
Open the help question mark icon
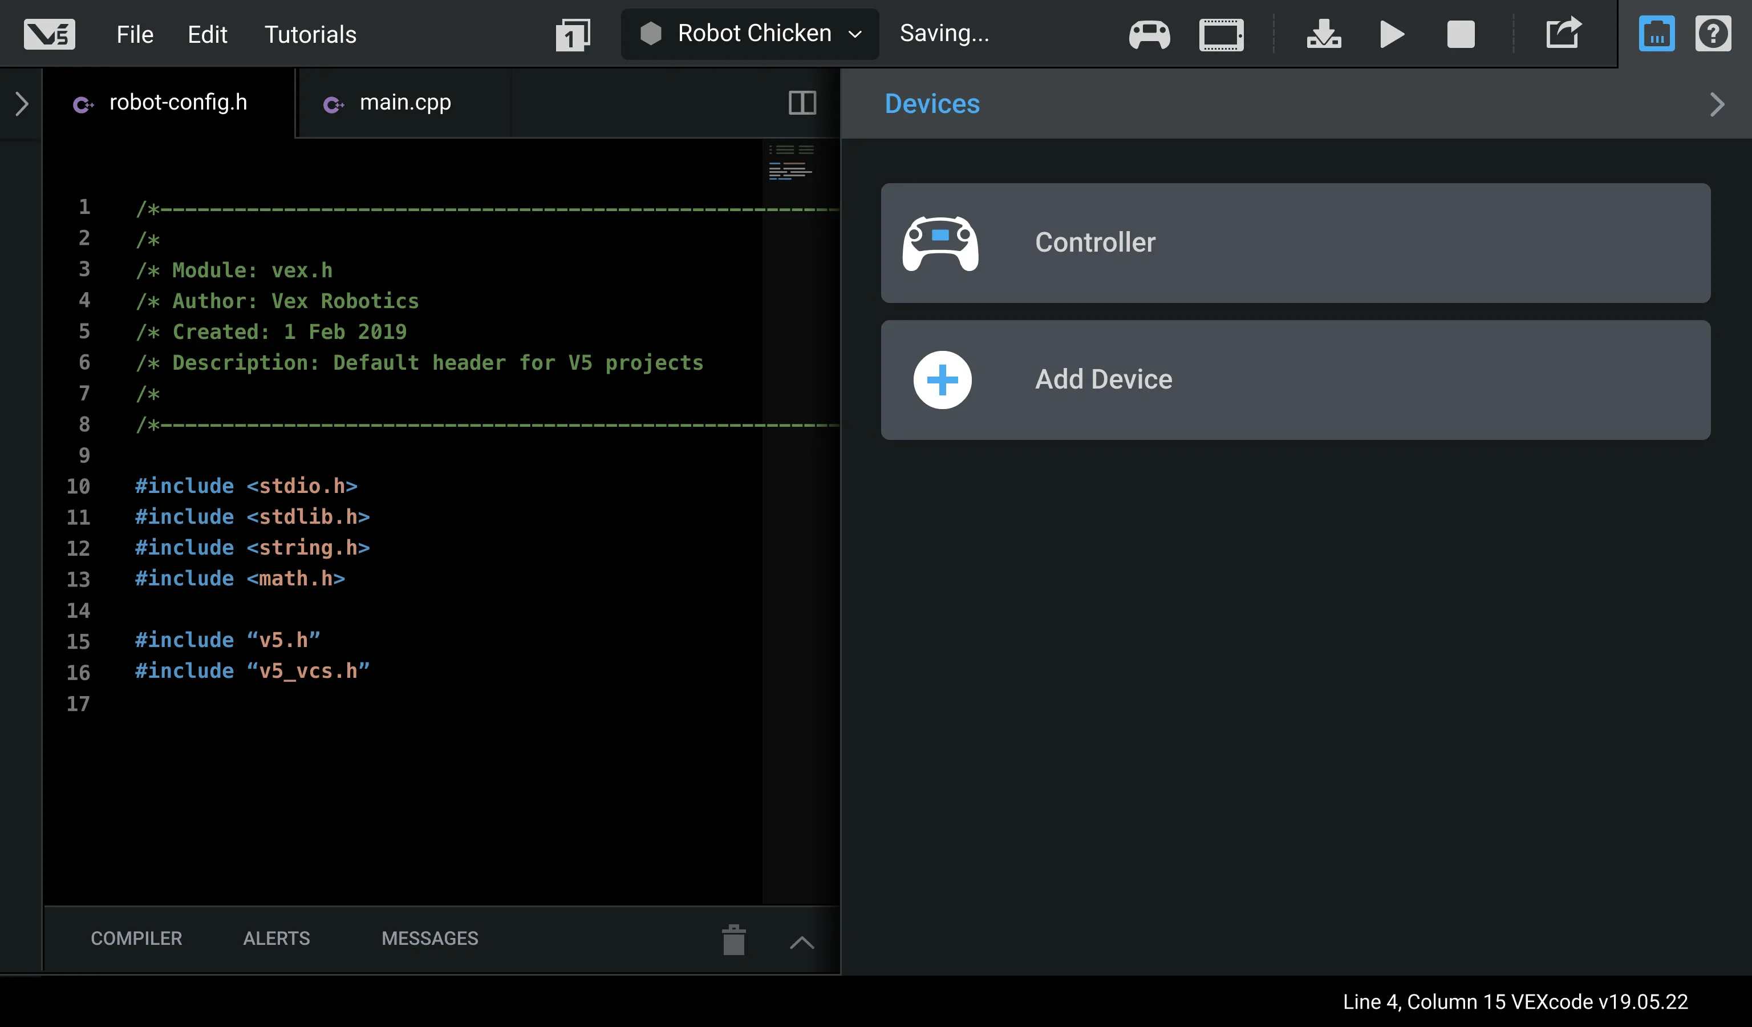1713,34
